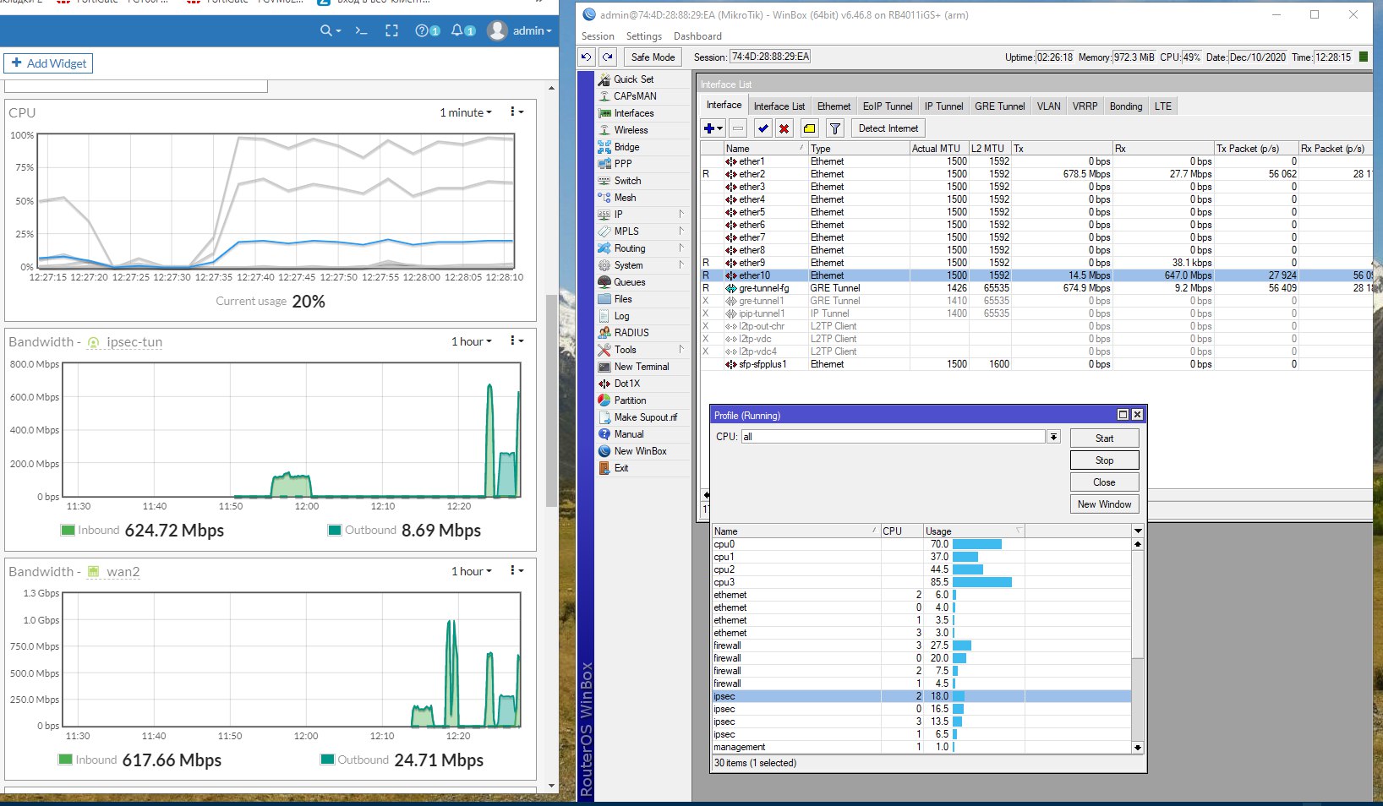Viewport: 1383px width, 806px height.
Task: Click the WinBox Redo icon
Action: point(608,57)
